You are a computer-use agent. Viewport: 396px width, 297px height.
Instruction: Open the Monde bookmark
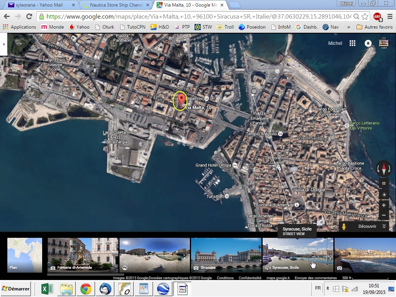point(53,27)
